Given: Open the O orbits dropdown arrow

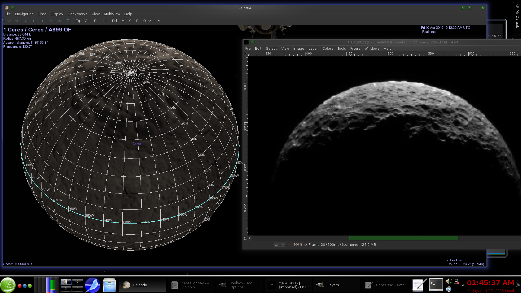Looking at the screenshot, I should [150, 21].
